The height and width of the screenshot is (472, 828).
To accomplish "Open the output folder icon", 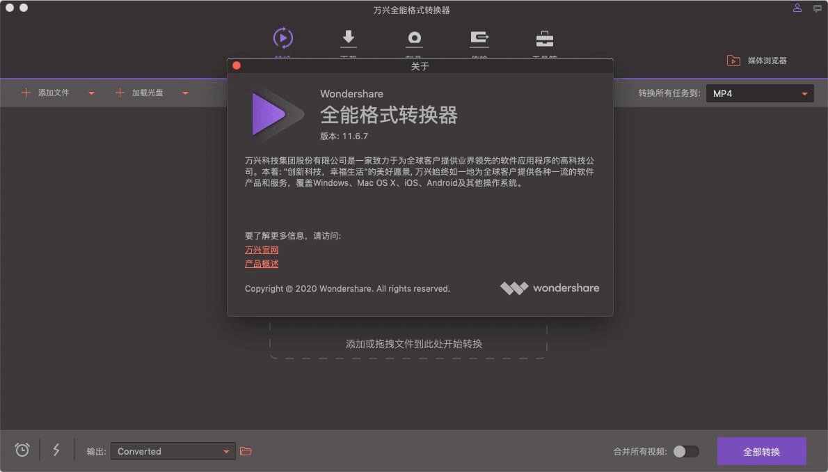I will pyautogui.click(x=246, y=451).
